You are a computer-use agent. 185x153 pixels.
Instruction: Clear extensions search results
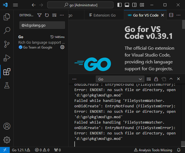(54, 15)
